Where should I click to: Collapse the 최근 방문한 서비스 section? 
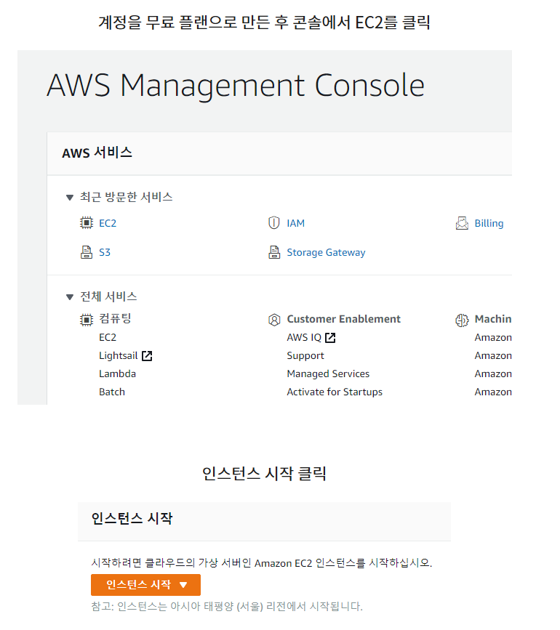[69, 196]
